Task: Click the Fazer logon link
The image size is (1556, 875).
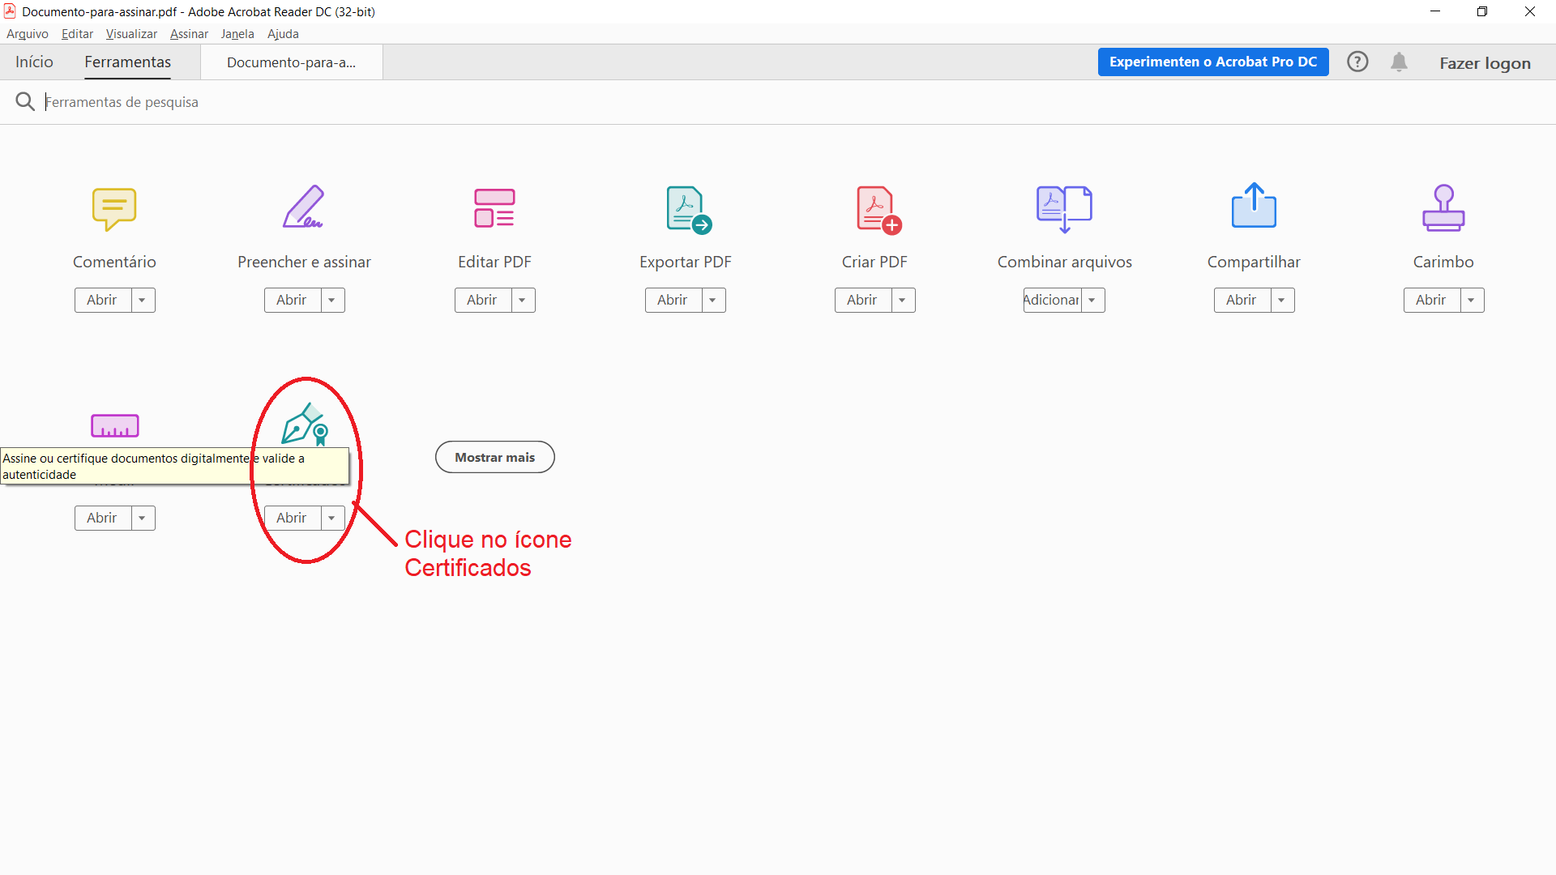Action: 1485,63
